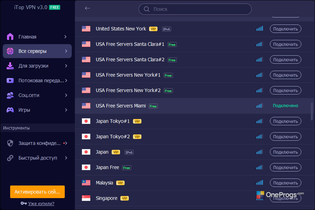
Task: Open the Главная menu item
Action: pos(37,36)
